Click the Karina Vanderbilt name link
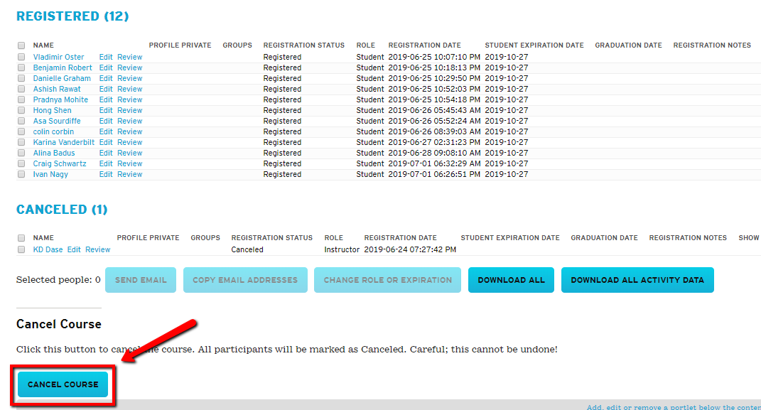Screen dimensions: 761x410 64,142
